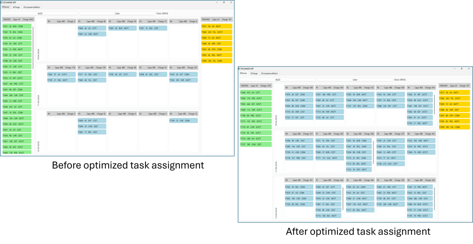Select the XPlanner tab in the after window
The height and width of the screenshot is (244, 473).
pyautogui.click(x=244, y=73)
